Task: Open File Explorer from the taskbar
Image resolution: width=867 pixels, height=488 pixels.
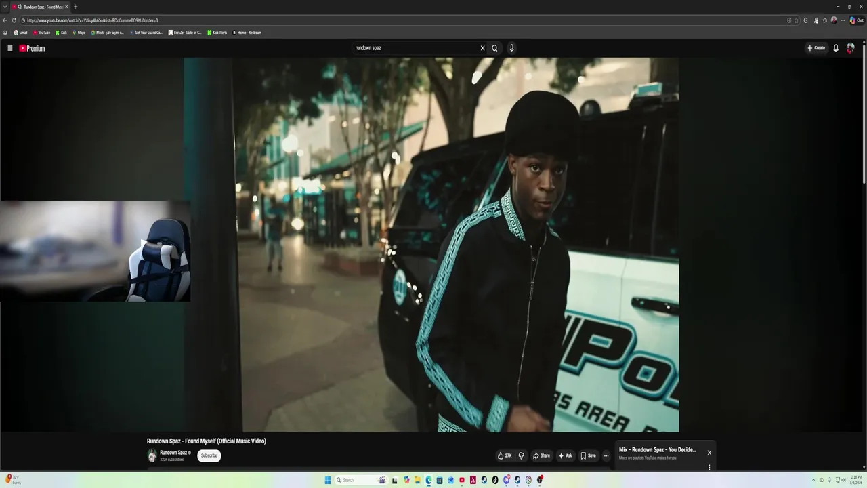Action: tap(418, 480)
